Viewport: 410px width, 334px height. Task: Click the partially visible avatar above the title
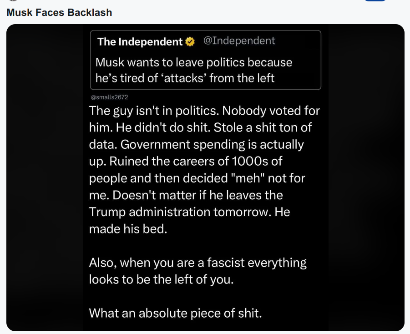point(13,0)
